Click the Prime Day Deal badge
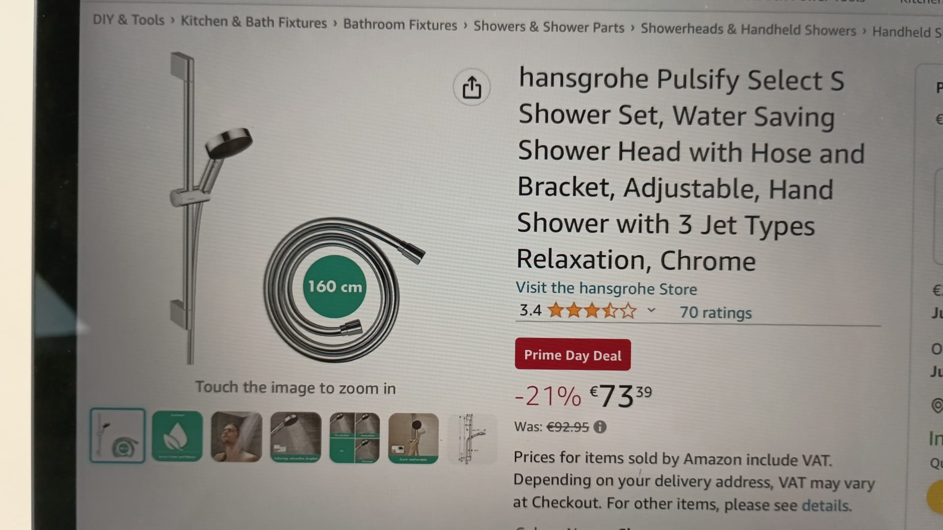The image size is (943, 530). tap(573, 355)
